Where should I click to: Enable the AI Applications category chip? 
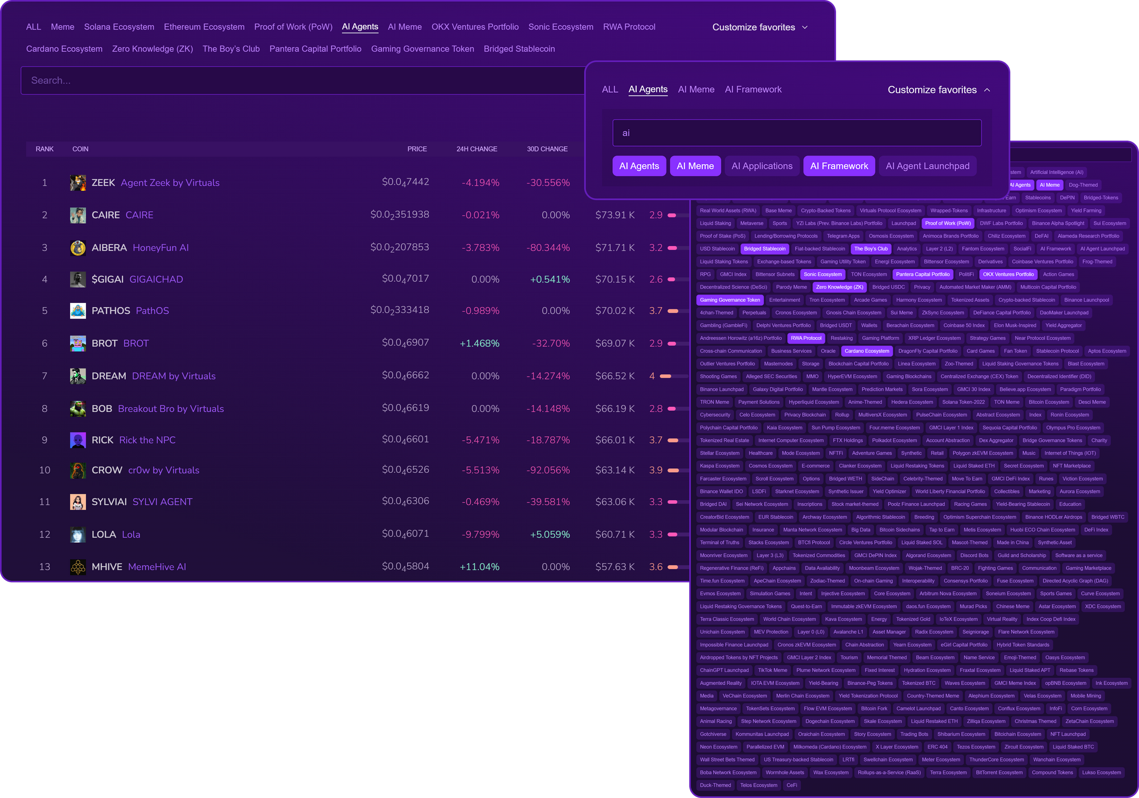(x=762, y=166)
